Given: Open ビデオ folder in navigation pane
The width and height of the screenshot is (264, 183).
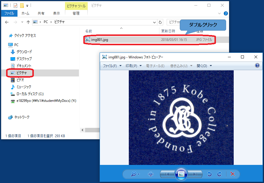Looking at the screenshot, I should pyautogui.click(x=17, y=80).
